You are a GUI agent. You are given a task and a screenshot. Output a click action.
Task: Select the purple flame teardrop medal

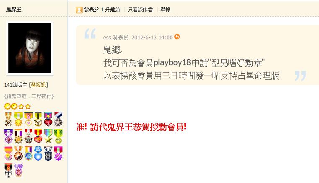click(x=18, y=170)
